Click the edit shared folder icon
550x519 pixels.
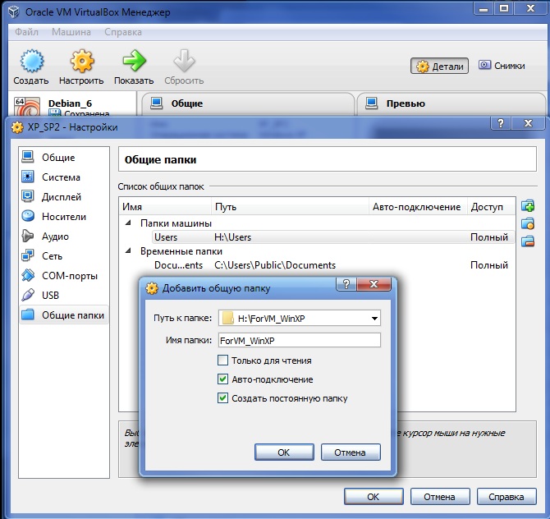(528, 223)
